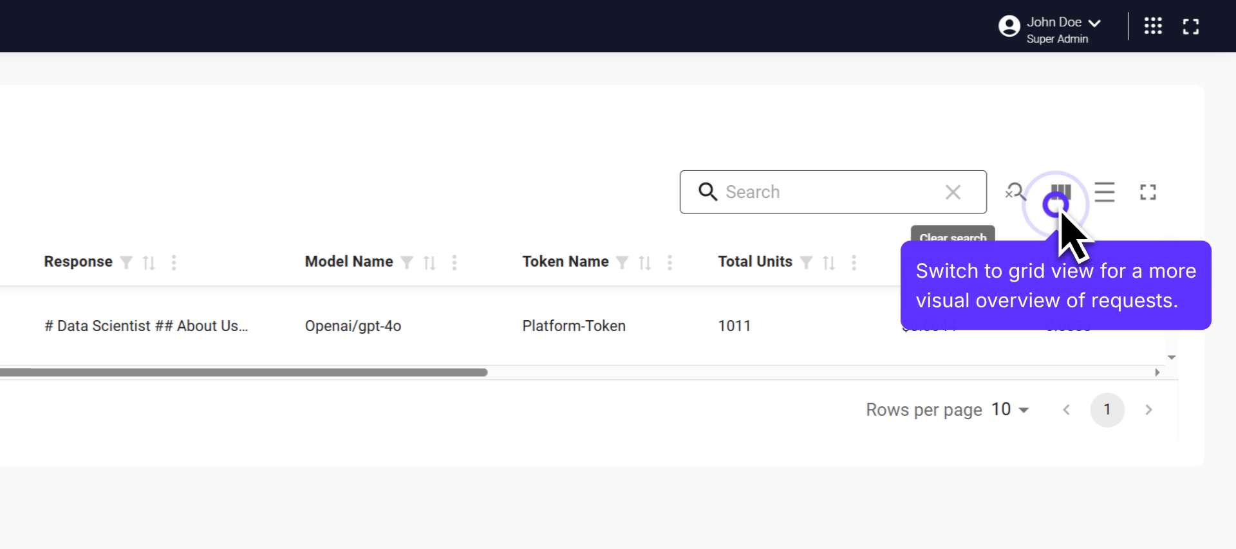Sort by Total Units column
1236x549 pixels.
(829, 262)
